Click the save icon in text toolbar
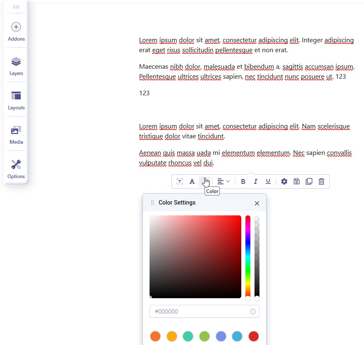Screen dimensions: 364x345 [x=296, y=181]
